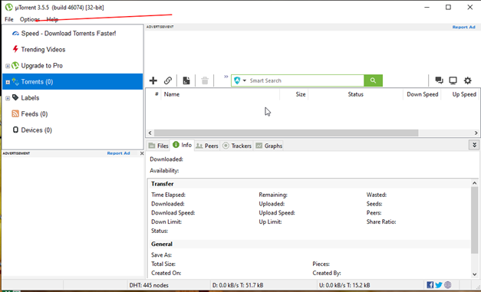Switch to the Graphs tab
The width and height of the screenshot is (481, 292).
coord(269,146)
